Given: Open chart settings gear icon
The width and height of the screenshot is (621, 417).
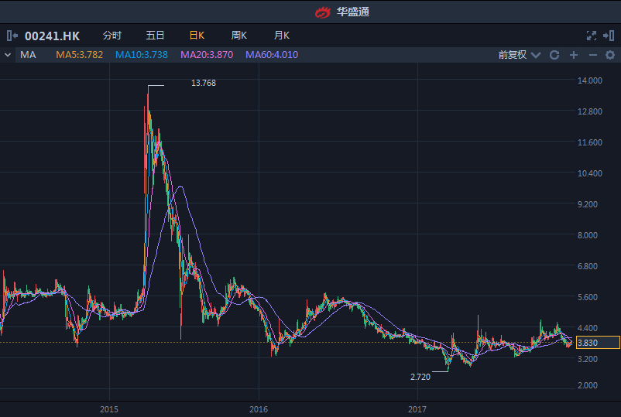Looking at the screenshot, I should click(x=610, y=55).
